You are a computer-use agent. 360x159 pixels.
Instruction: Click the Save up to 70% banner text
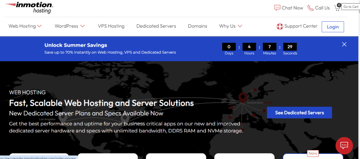point(110,52)
